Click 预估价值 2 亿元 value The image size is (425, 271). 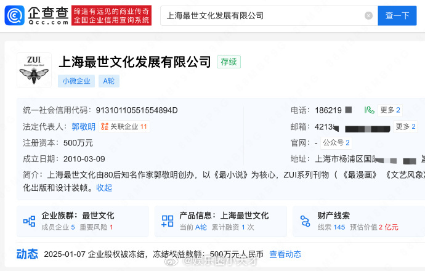[x=374, y=227]
